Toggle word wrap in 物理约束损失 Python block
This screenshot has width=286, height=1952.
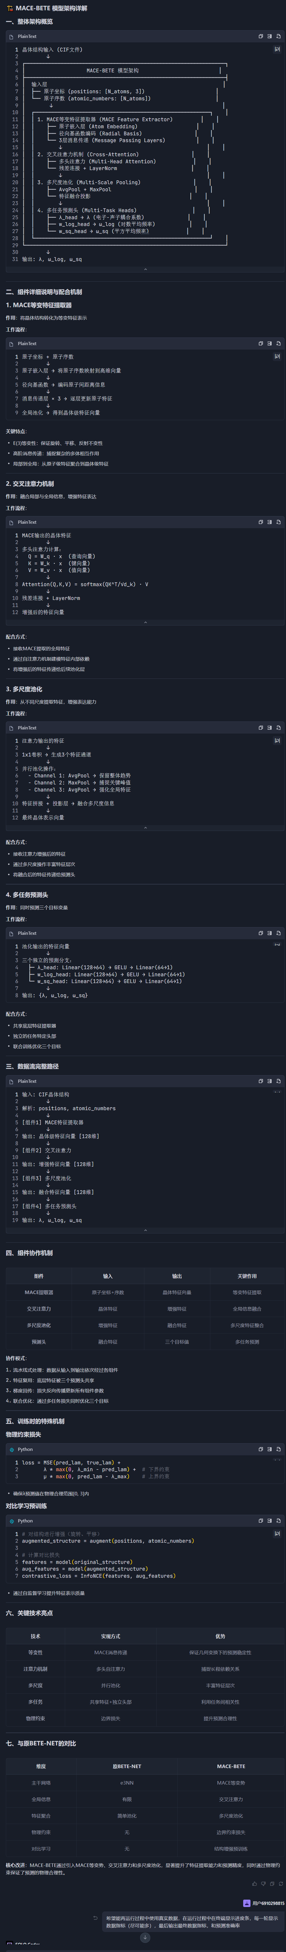point(277,1459)
